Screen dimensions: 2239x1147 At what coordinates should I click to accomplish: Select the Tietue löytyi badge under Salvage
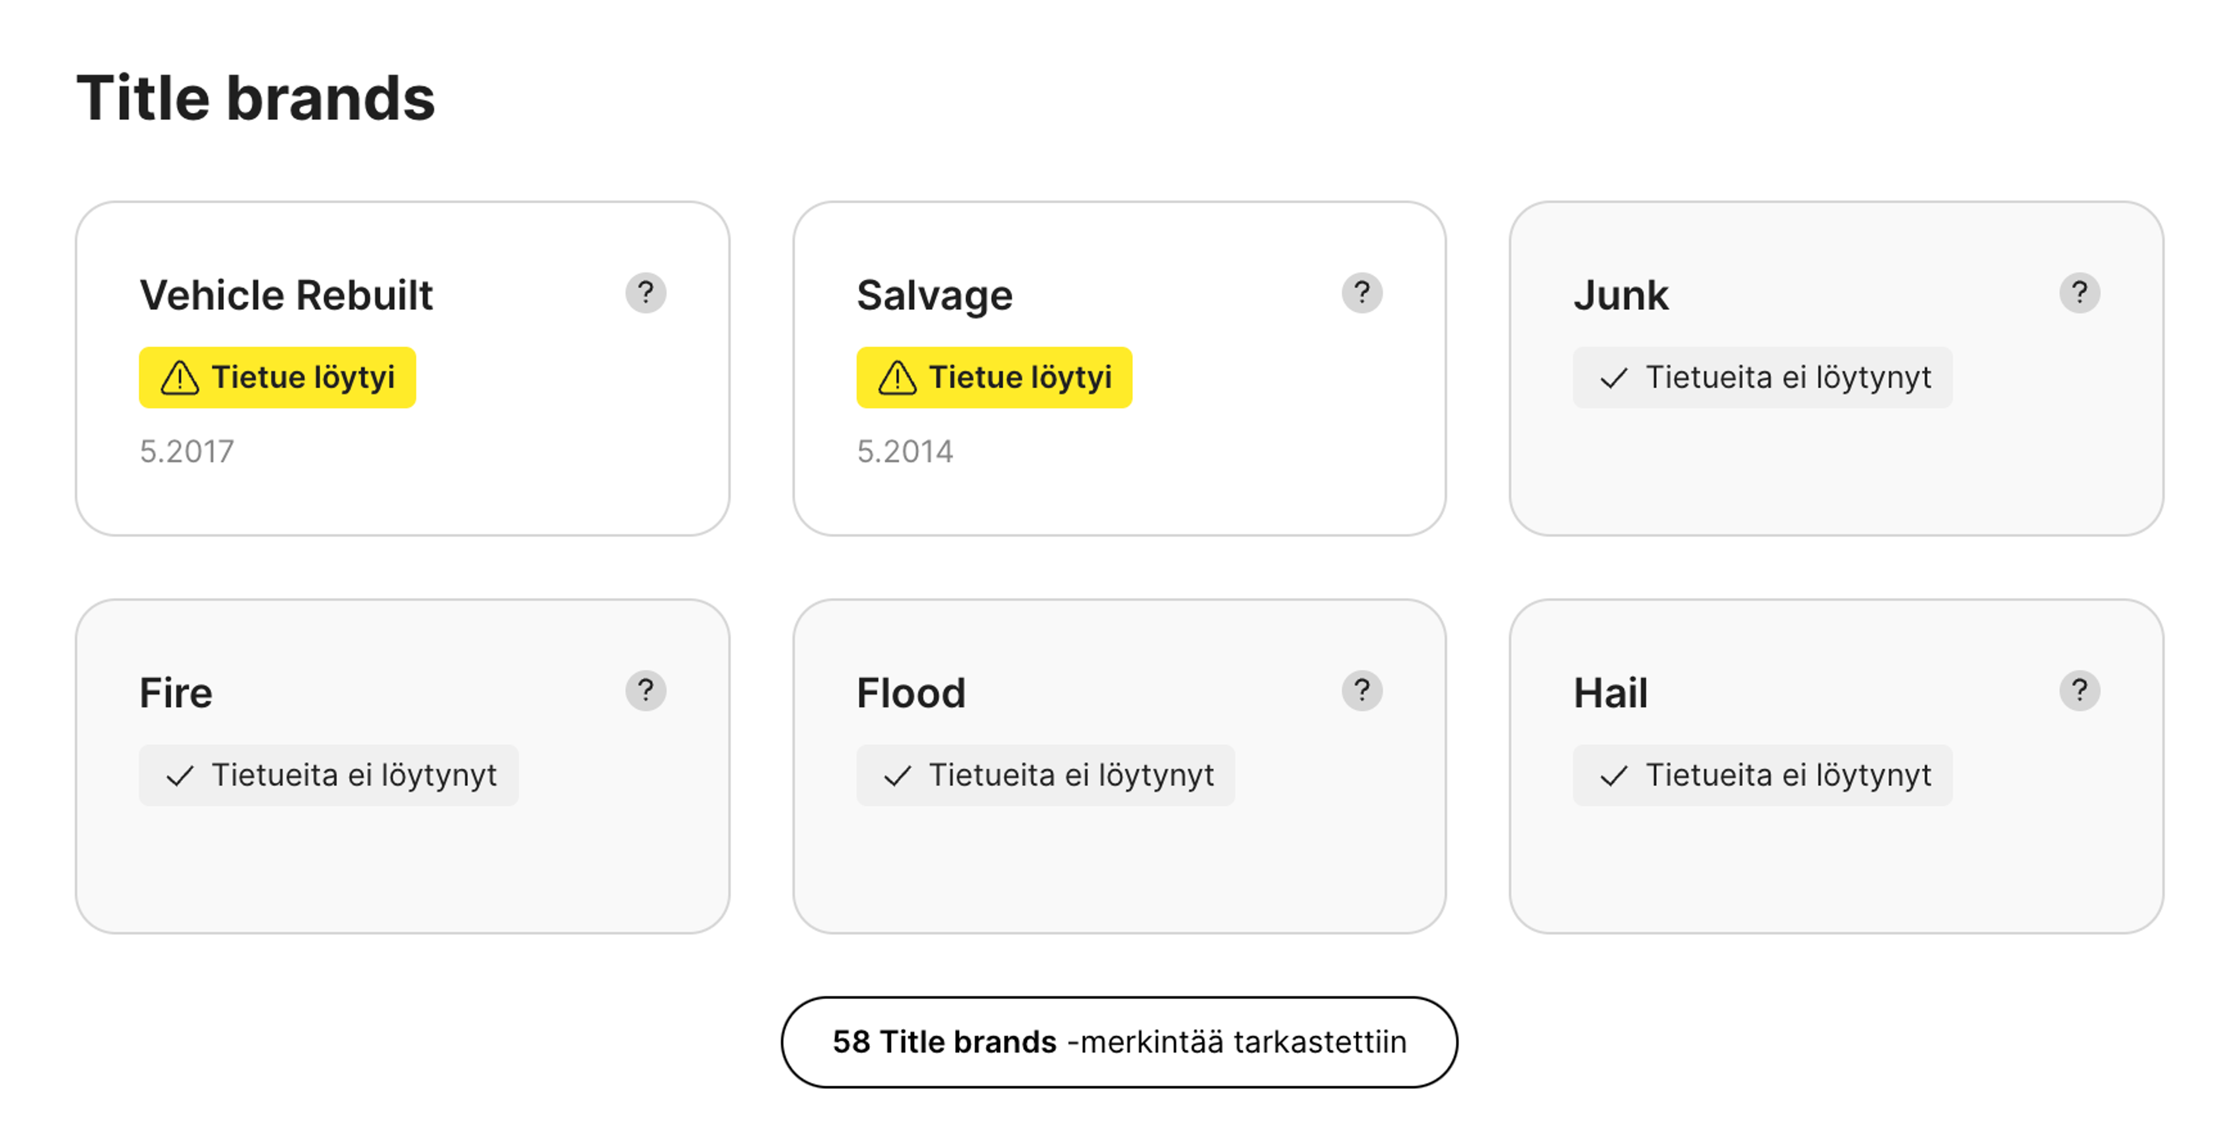(x=994, y=377)
